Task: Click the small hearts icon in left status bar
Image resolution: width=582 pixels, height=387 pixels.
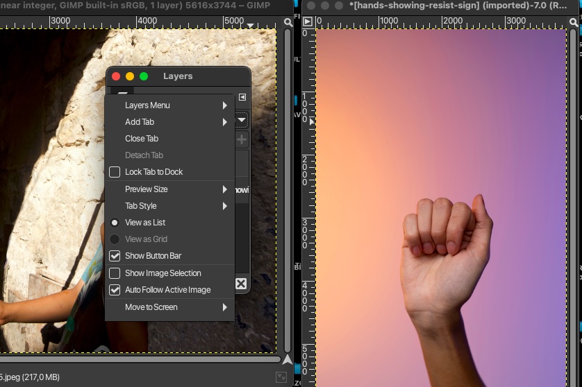Action: pyautogui.click(x=281, y=377)
